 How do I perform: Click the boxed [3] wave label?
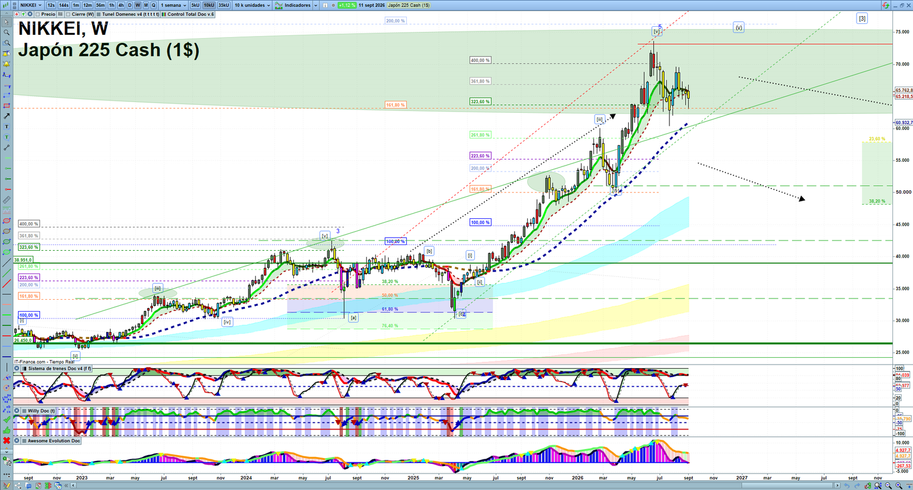pyautogui.click(x=862, y=18)
